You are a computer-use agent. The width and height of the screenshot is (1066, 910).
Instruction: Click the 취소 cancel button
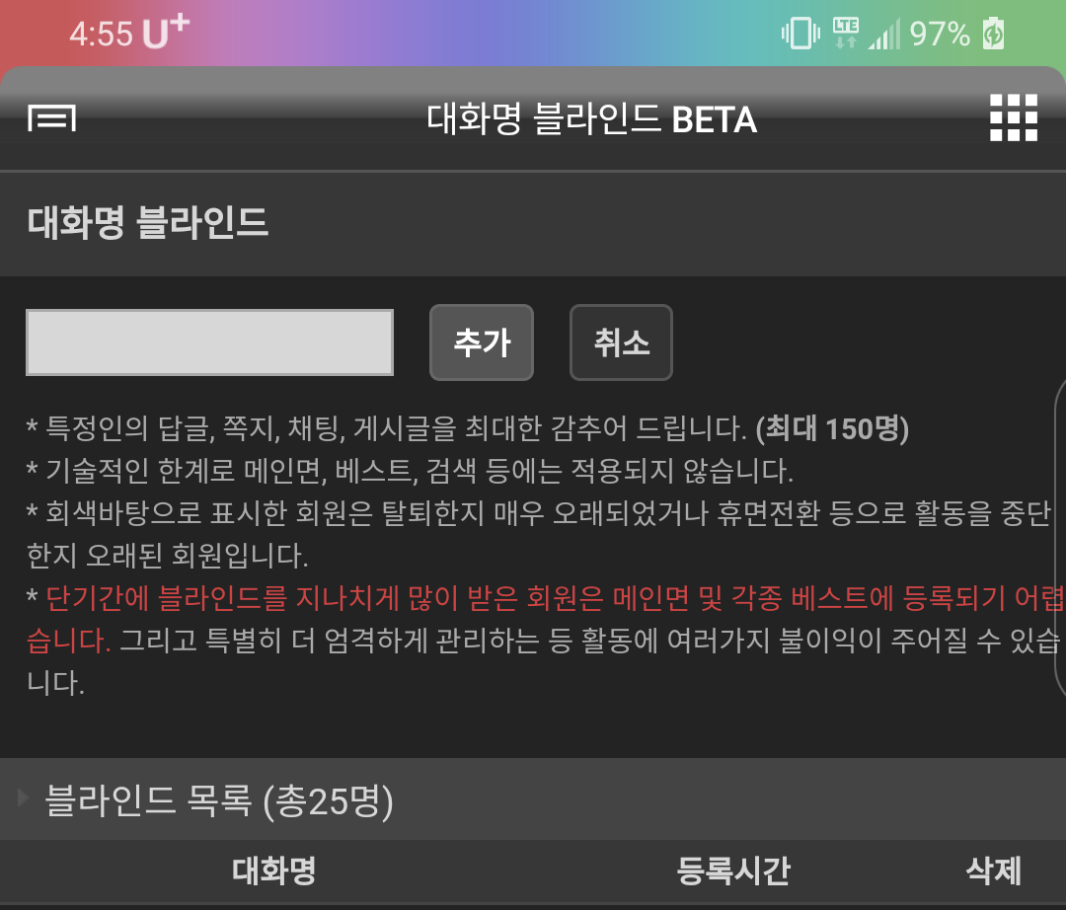[x=621, y=342]
